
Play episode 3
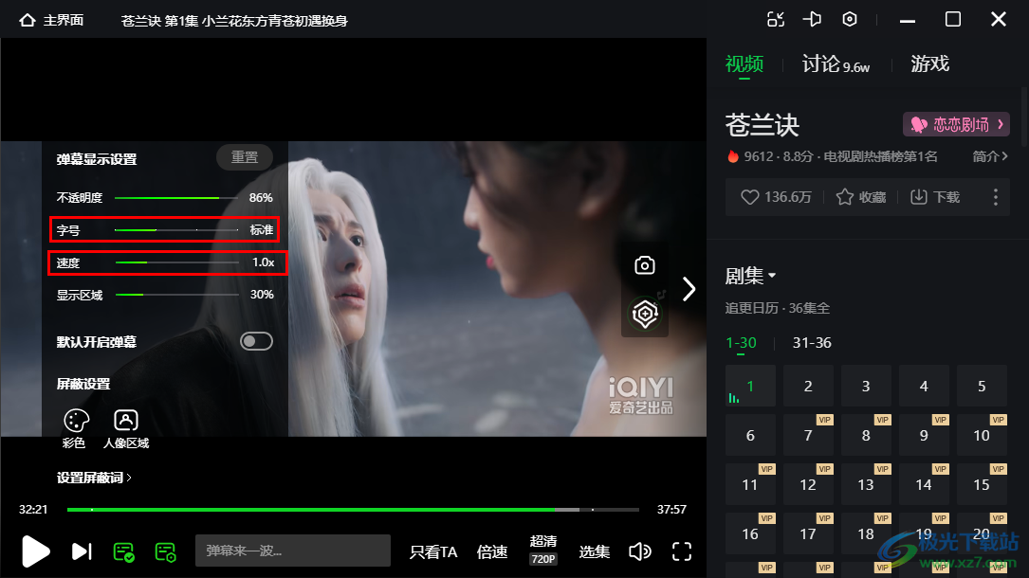pyautogui.click(x=866, y=386)
